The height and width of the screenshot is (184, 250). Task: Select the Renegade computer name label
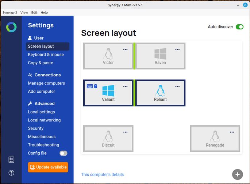(x=215, y=145)
